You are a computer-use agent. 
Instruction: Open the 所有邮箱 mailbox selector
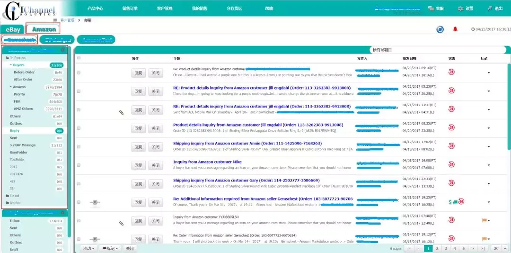point(437,50)
